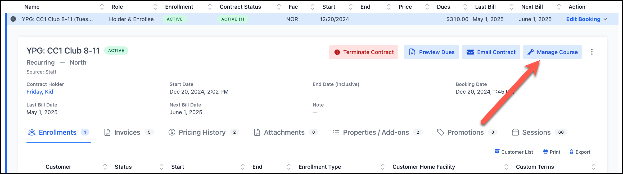Collapse the YPG: CC1 Club row
The width and height of the screenshot is (623, 174).
click(13, 19)
